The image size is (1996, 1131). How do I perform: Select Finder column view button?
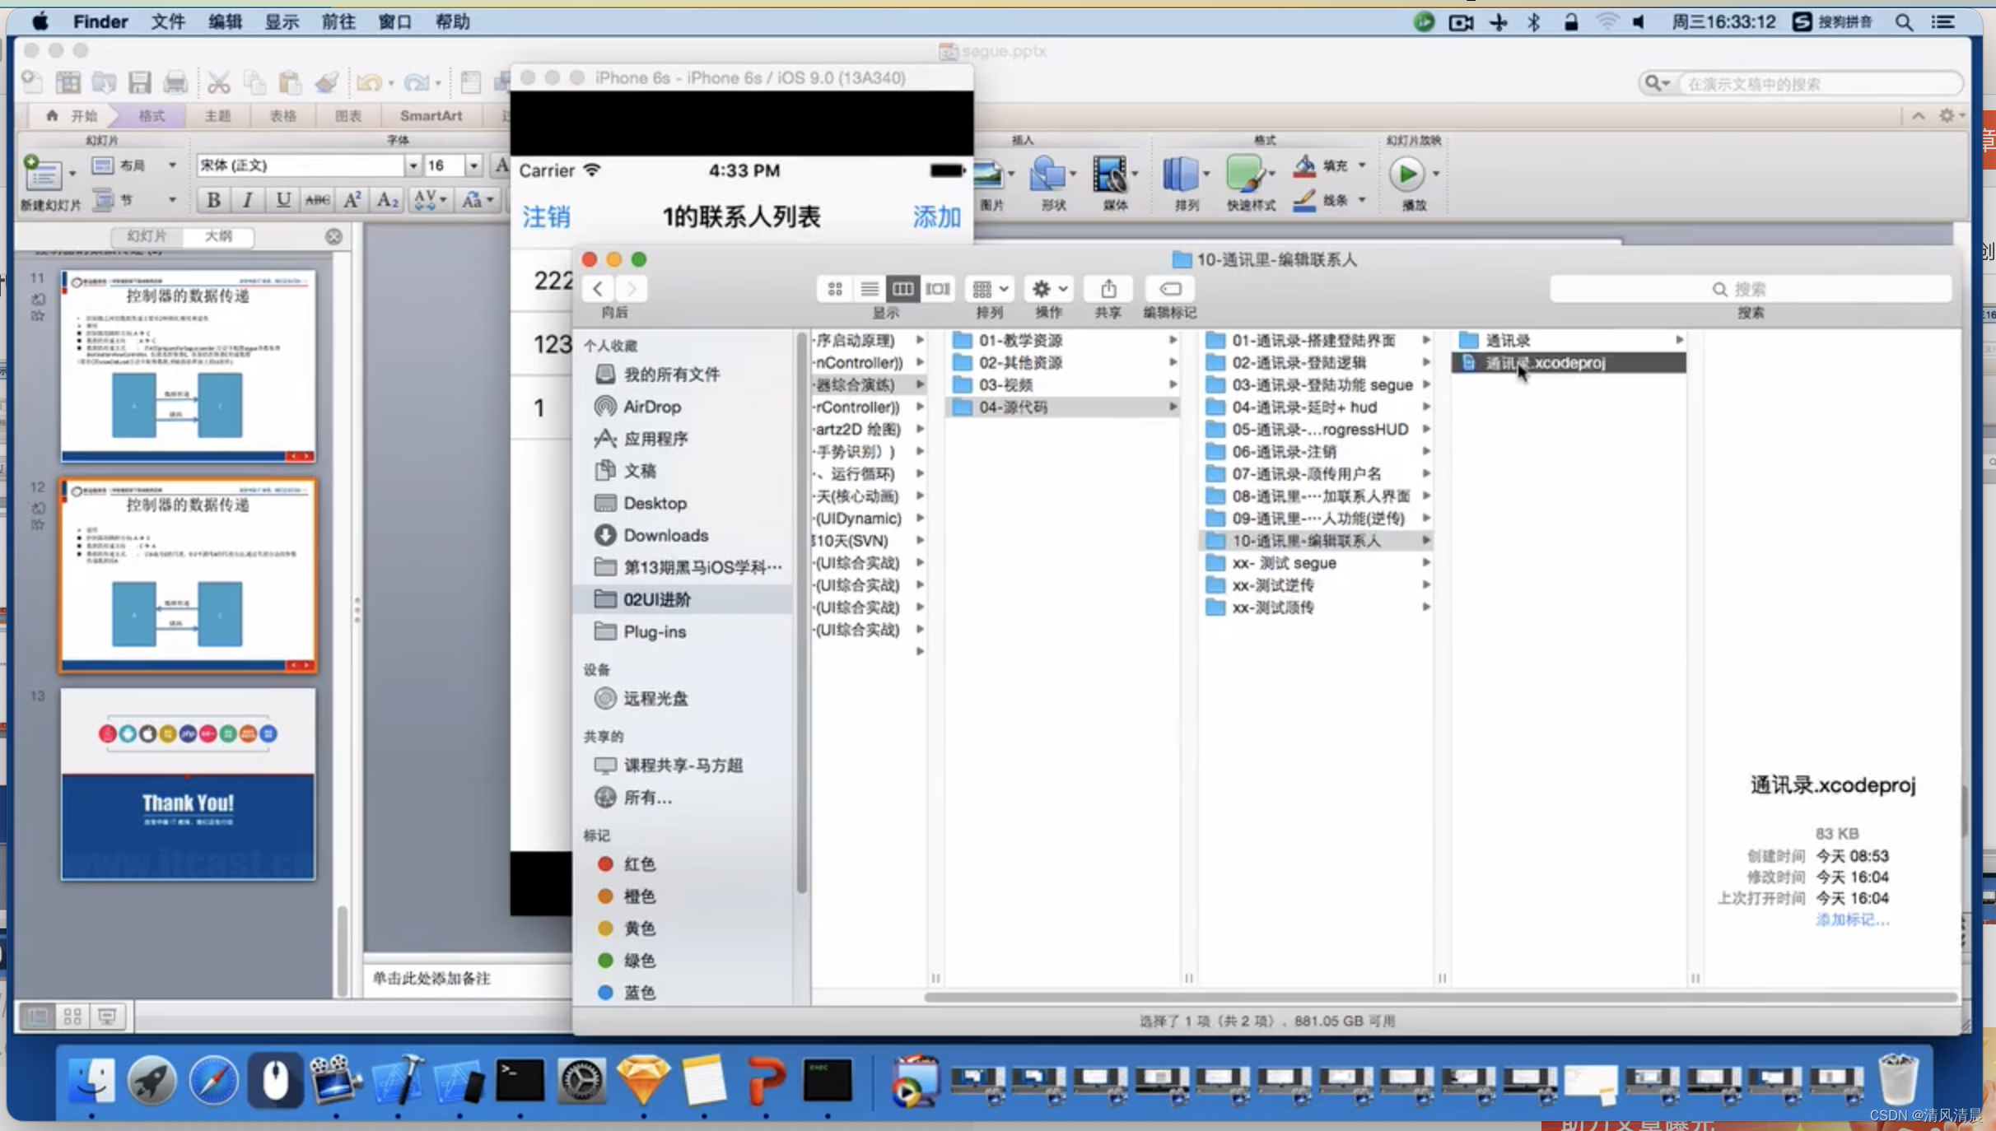902,289
